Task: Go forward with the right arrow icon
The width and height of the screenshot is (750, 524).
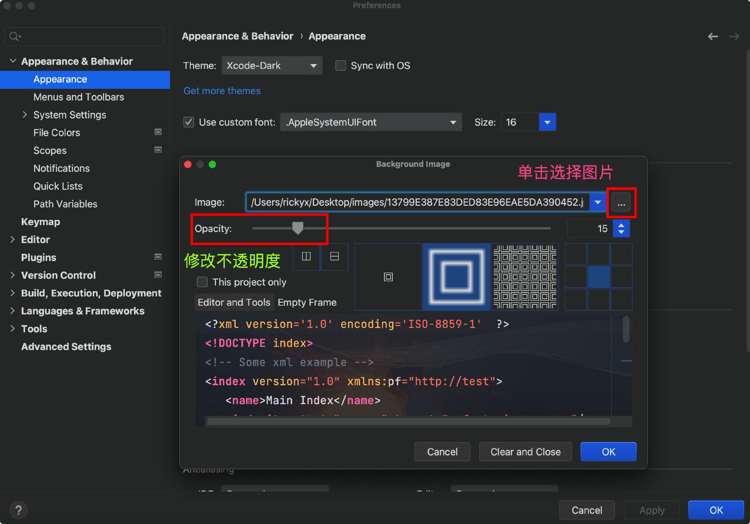Action: 734,36
